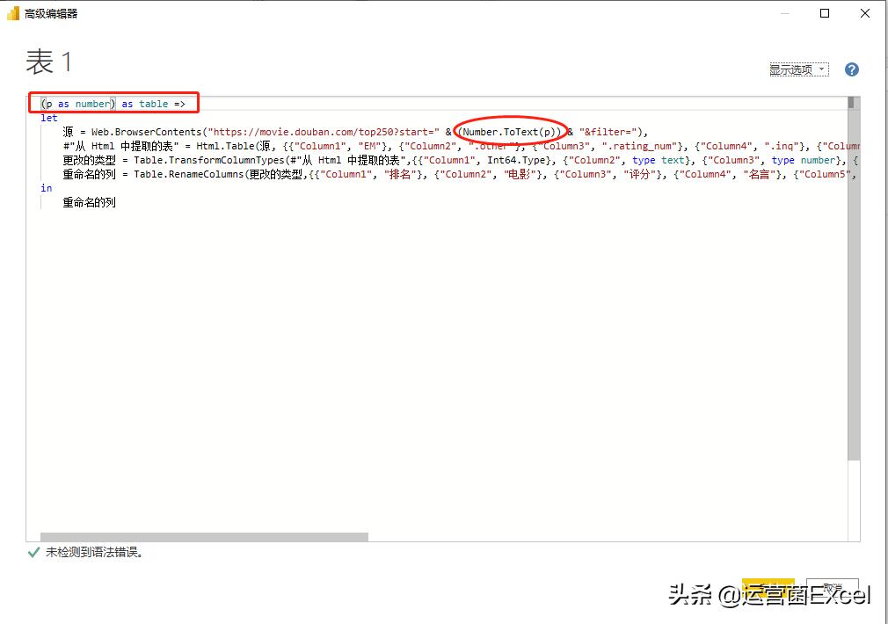Click the circled Number.ToText(p) expression
The height and width of the screenshot is (624, 888).
[510, 132]
